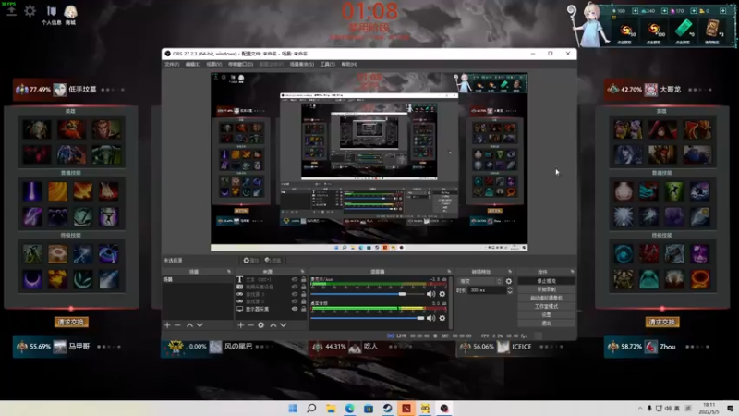Toggle visibility of the 文本 (GDI+) source

295,280
